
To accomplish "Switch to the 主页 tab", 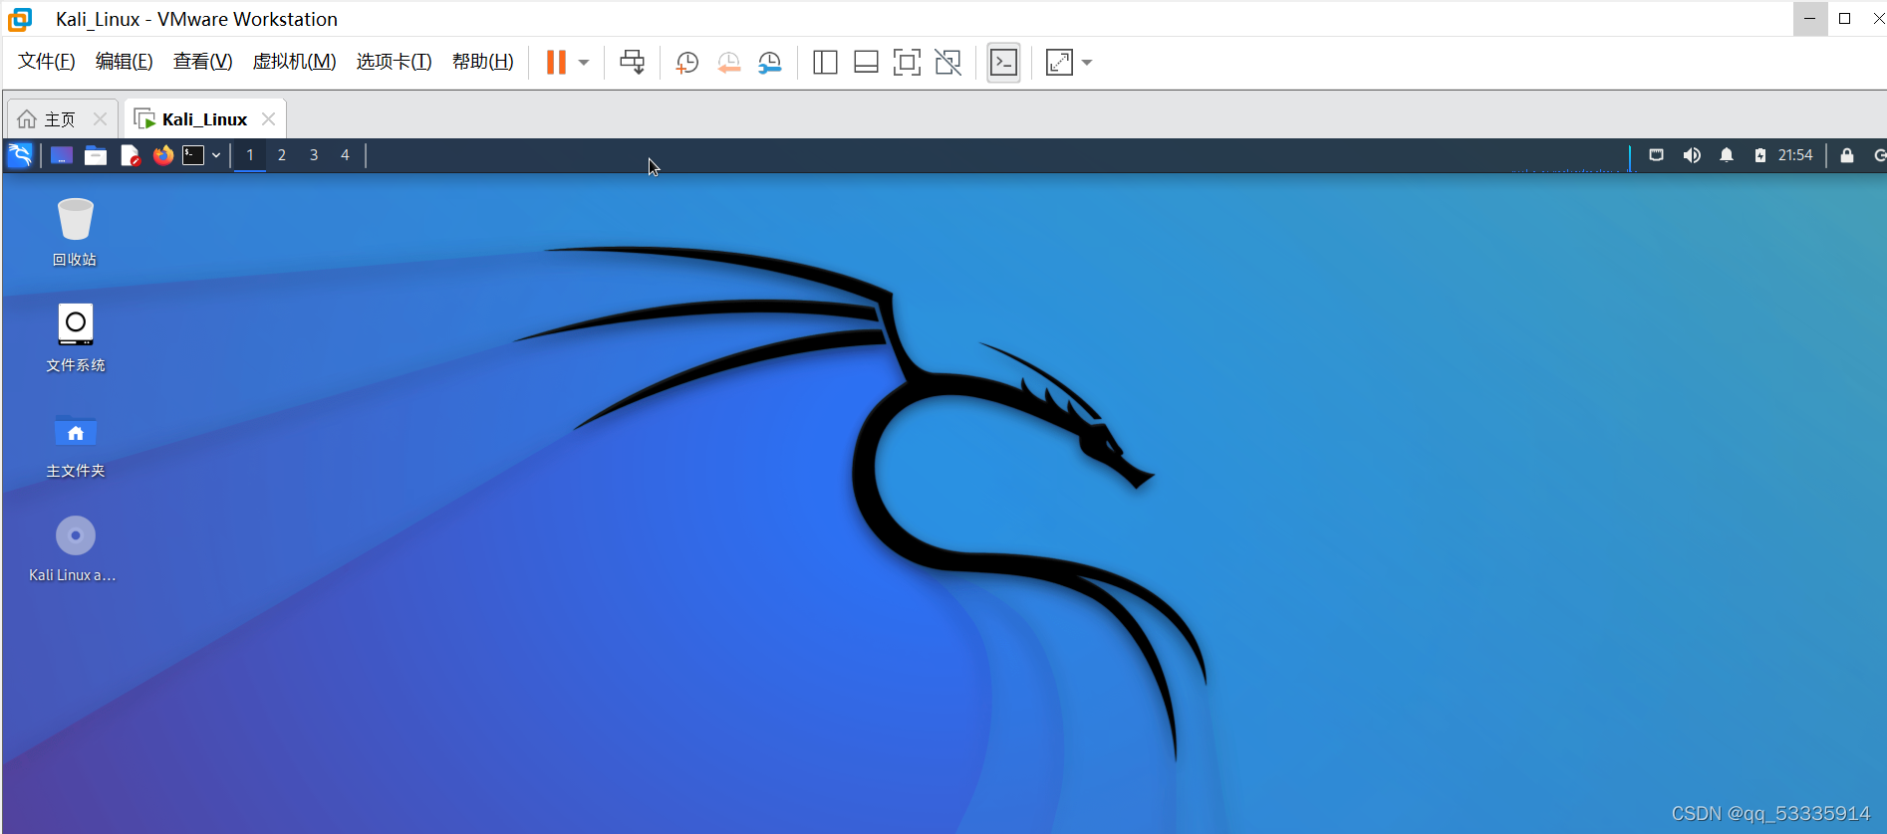I will [x=60, y=119].
